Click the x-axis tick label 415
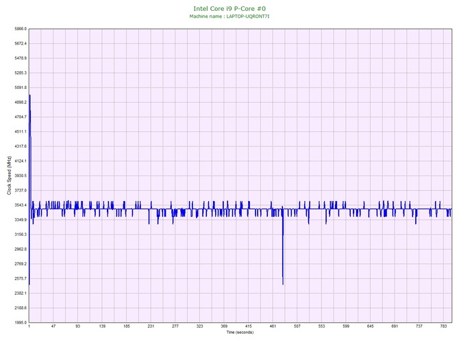The height and width of the screenshot is (344, 459). pyautogui.click(x=248, y=326)
